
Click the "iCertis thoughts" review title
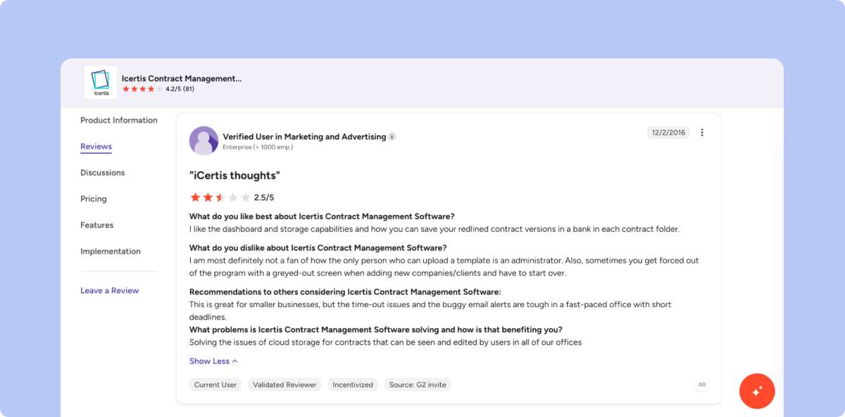click(234, 175)
